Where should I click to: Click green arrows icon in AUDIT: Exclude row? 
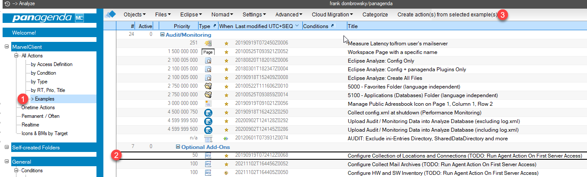pyautogui.click(x=226, y=139)
